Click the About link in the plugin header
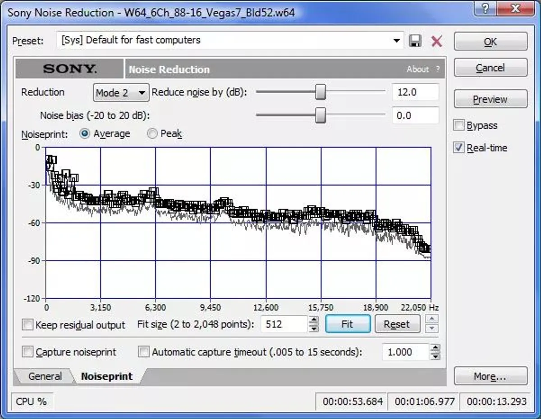Viewport: 541px width, 419px height. coord(418,69)
